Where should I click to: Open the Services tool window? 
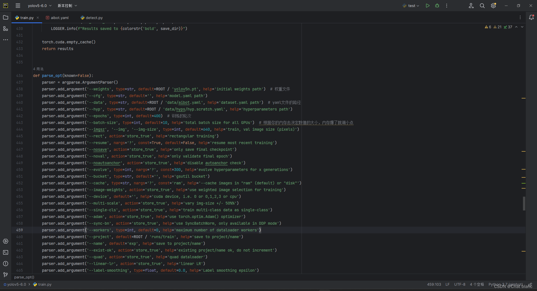click(x=6, y=241)
